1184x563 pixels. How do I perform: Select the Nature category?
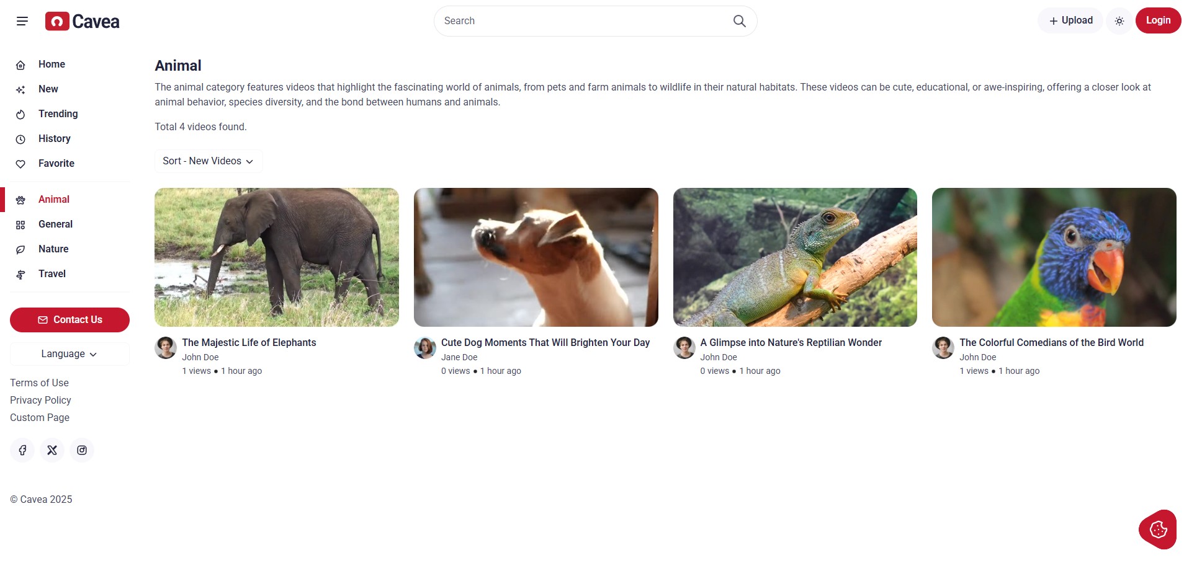[x=53, y=249]
